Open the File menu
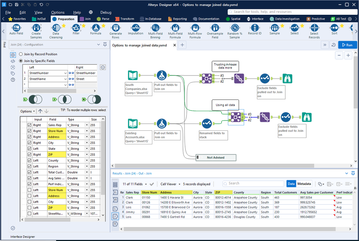 tap(8, 12)
